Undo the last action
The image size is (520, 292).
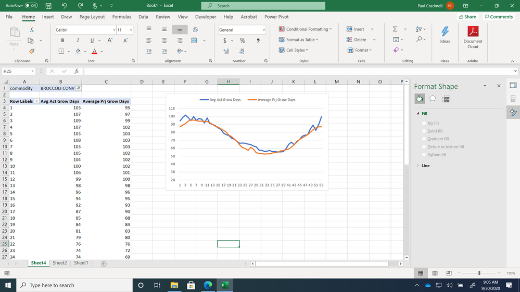65,6
